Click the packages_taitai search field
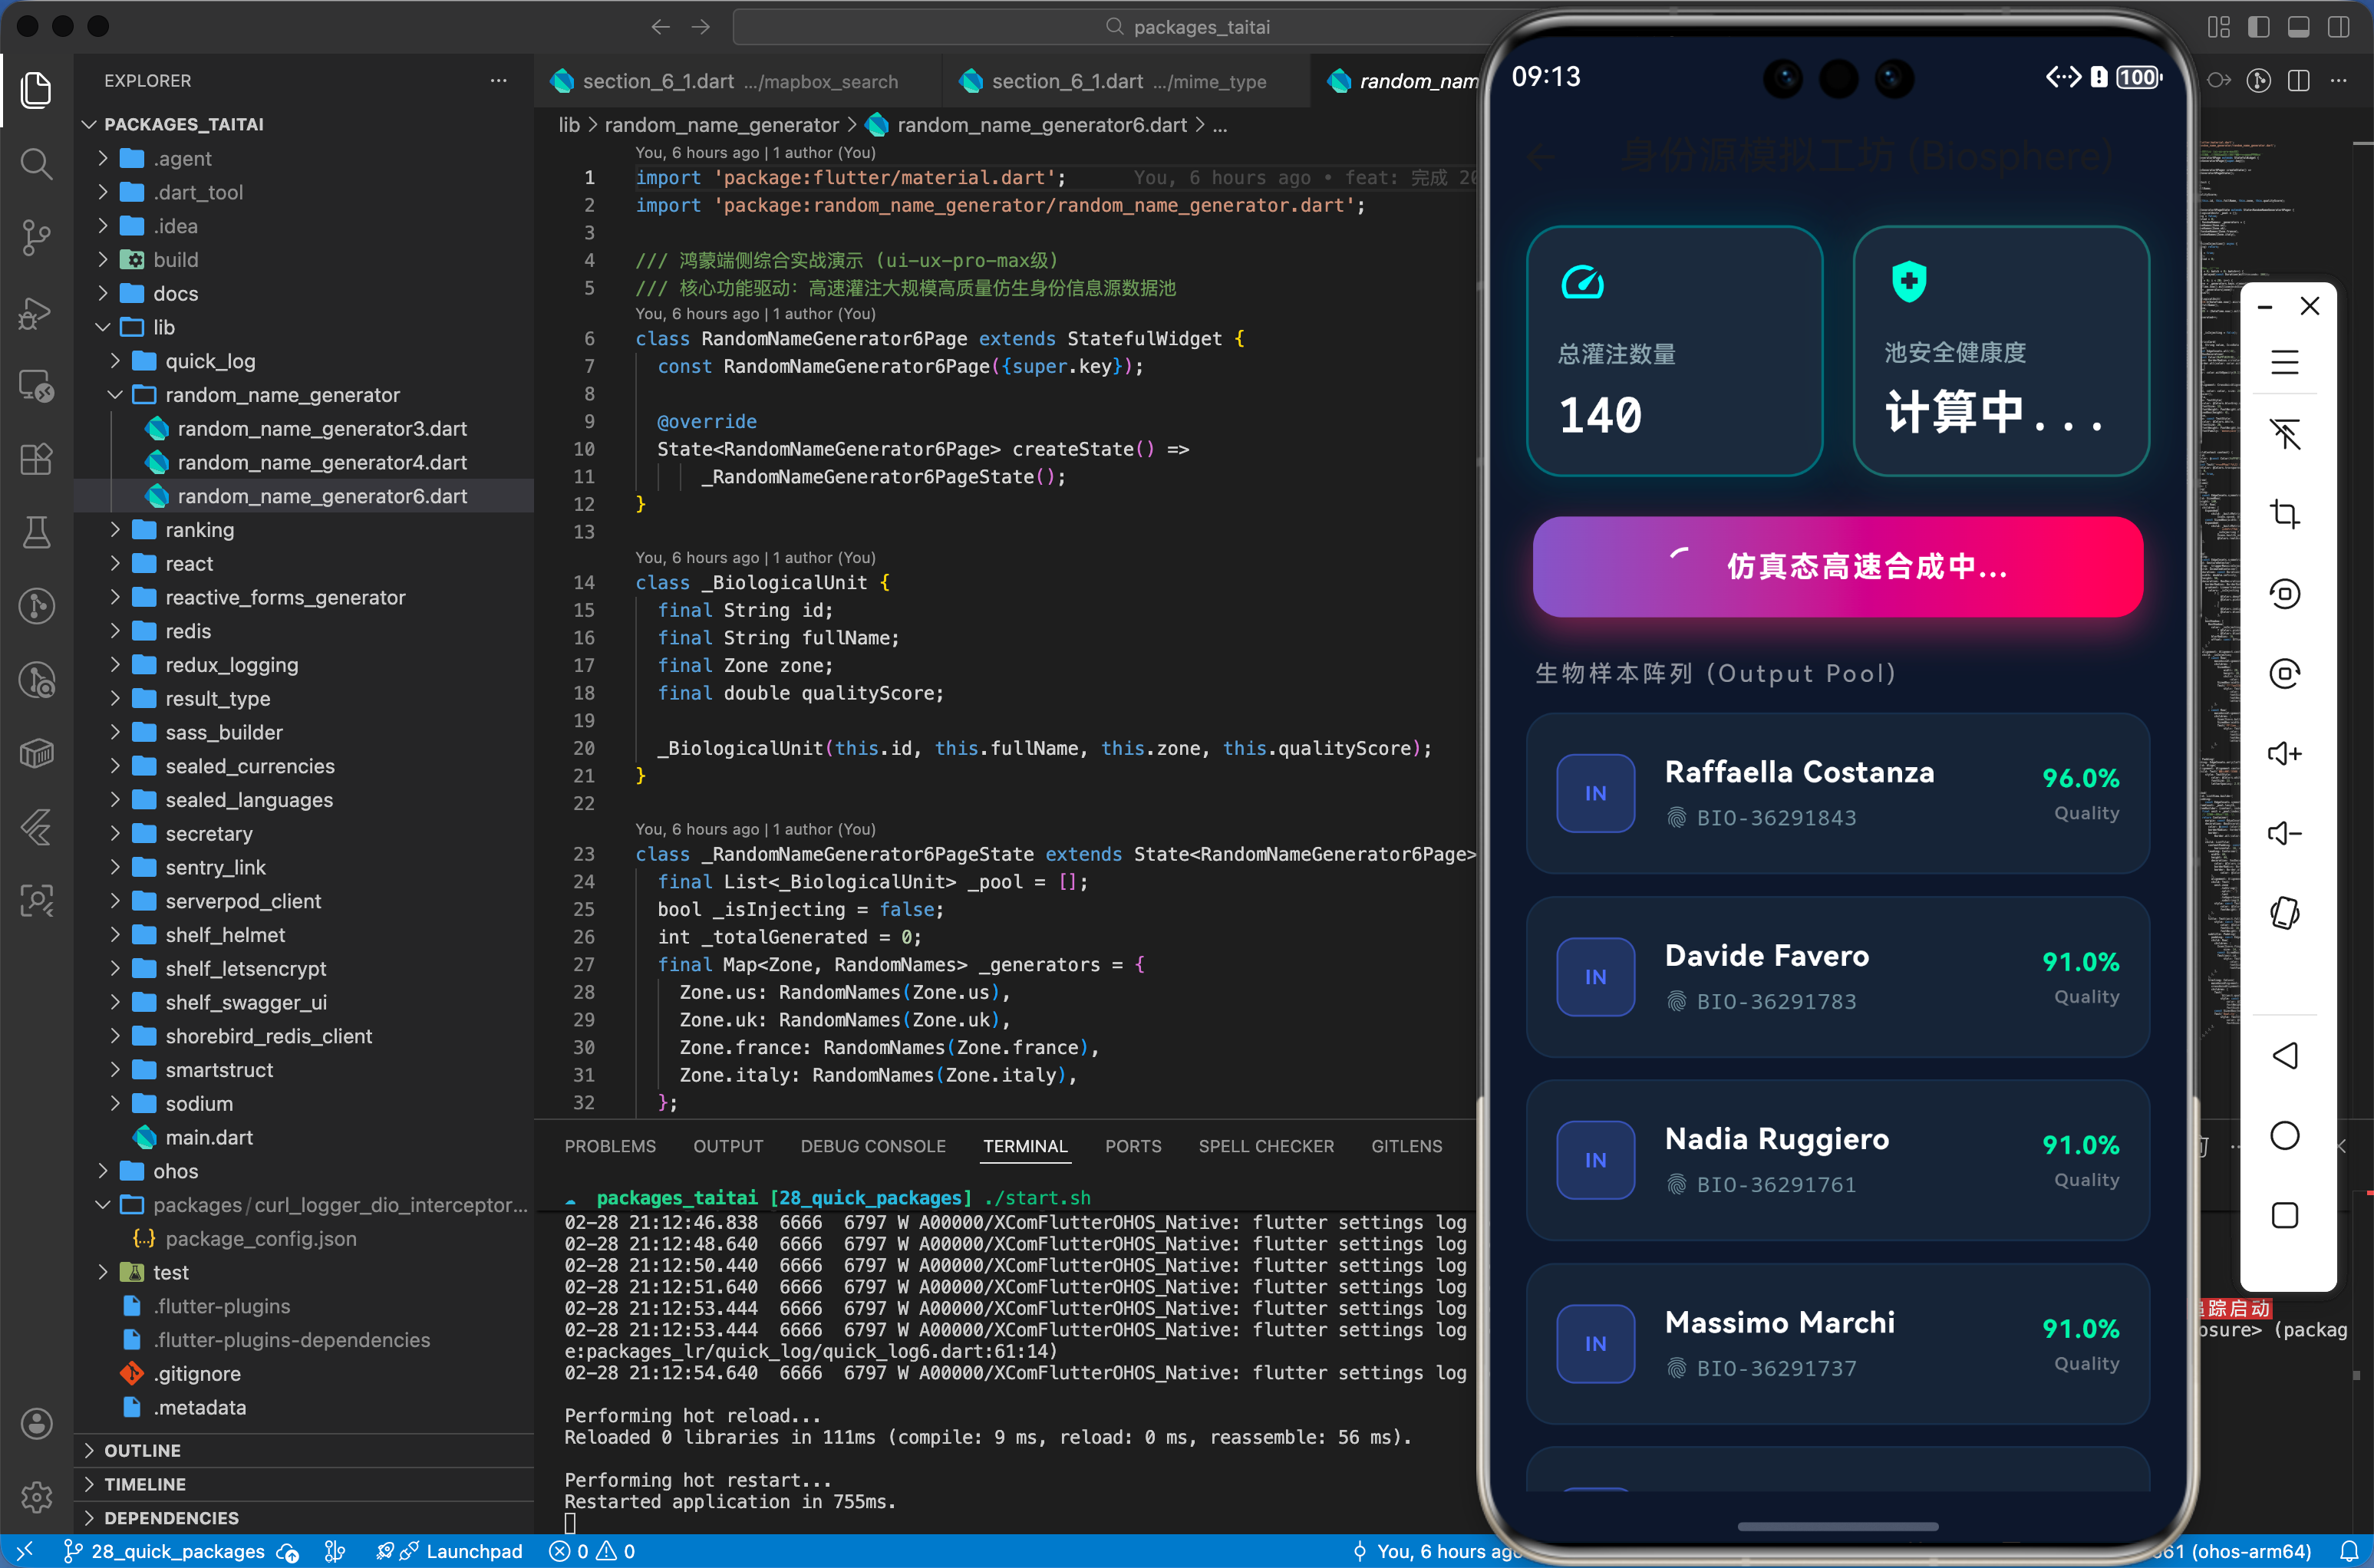Viewport: 2374px width, 1568px height. click(1200, 27)
